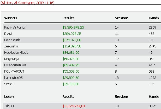The height and width of the screenshot is (109, 161).
Task: Click Patrik Antonius result $3.396.978,25
Action: tap(73, 28)
